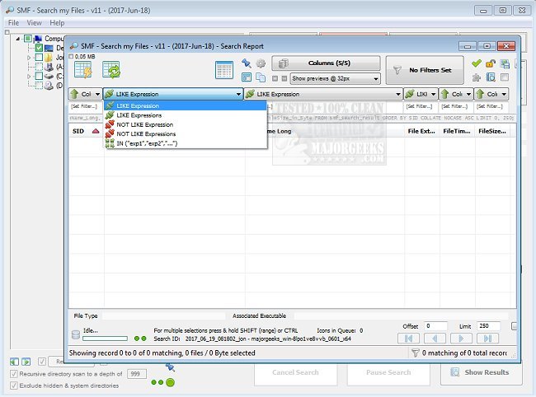Click the FileTim... column header
Viewport: 536px width, 397px height.
tap(457, 131)
